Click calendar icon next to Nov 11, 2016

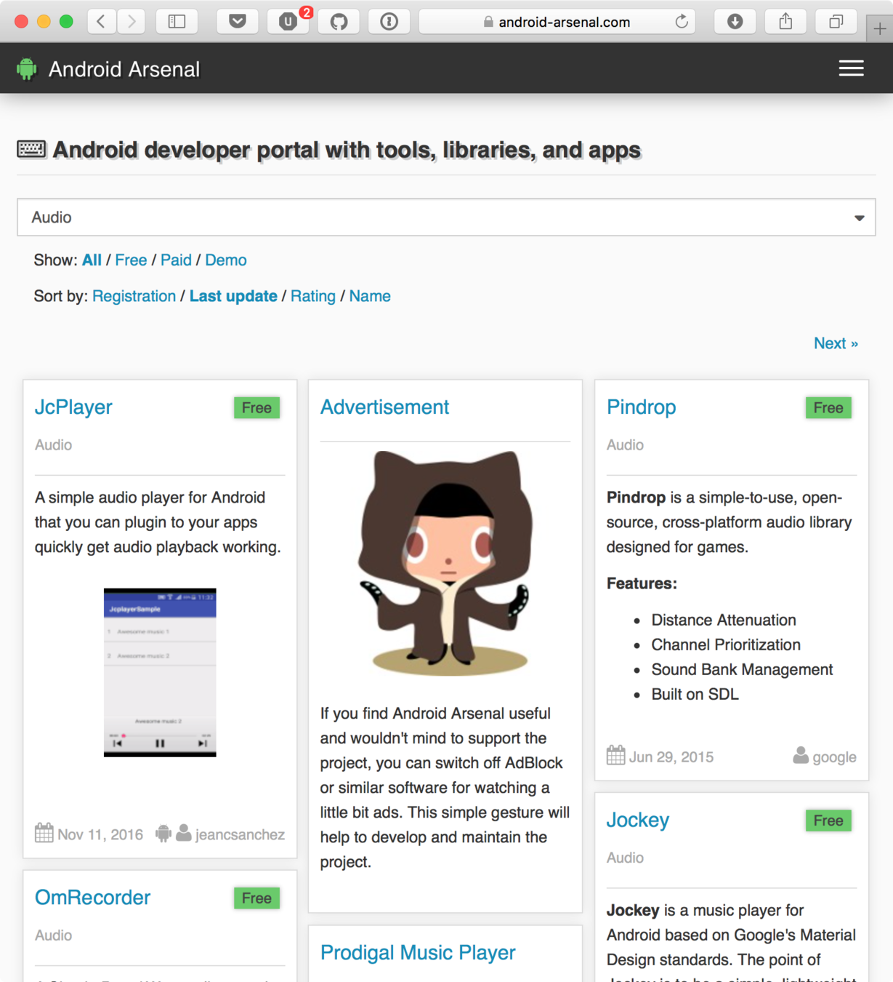click(44, 833)
